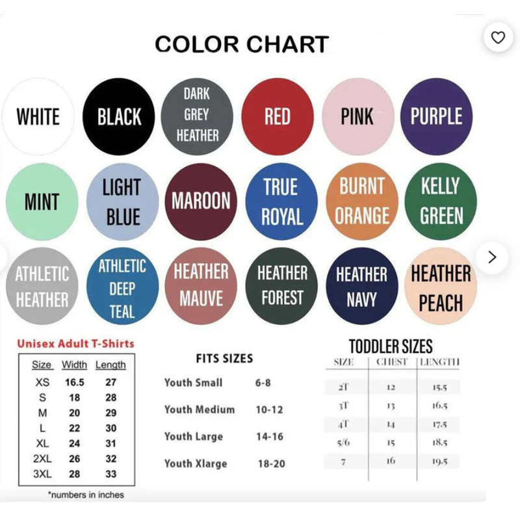Screen dimensions: 520x520
Task: Choose the Dark Grey Heather swatch
Action: tap(197, 116)
